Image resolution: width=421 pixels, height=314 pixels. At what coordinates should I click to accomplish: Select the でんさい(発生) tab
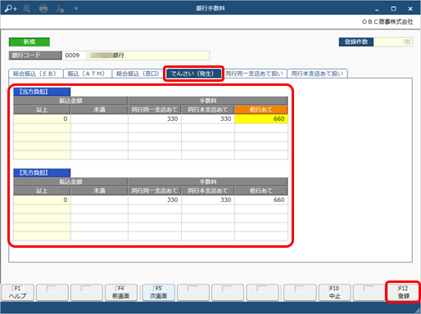[x=193, y=74]
